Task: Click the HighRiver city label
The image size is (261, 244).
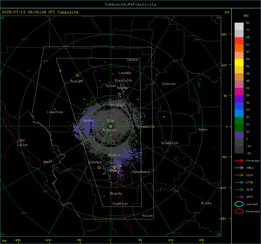Action: click(x=120, y=204)
